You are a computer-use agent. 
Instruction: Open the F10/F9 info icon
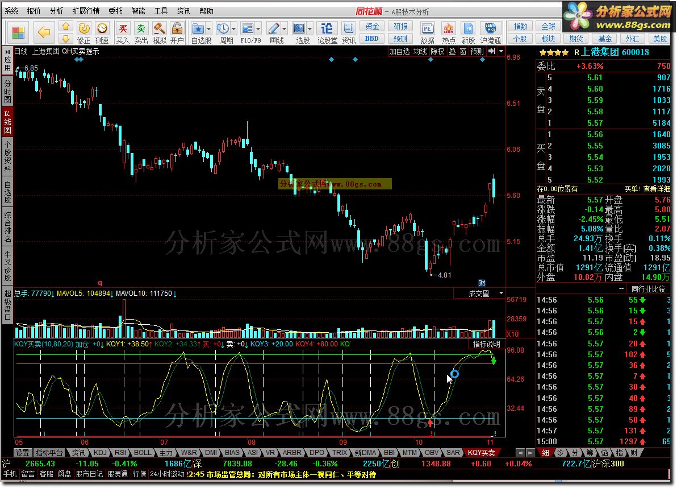tap(248, 28)
